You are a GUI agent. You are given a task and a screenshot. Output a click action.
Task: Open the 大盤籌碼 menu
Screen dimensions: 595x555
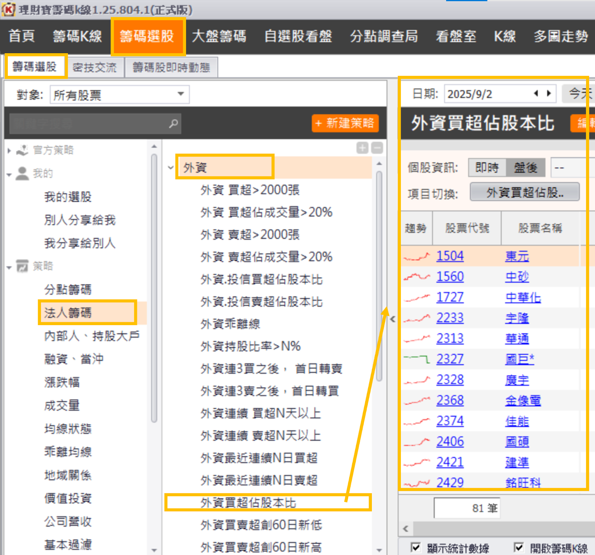click(219, 36)
